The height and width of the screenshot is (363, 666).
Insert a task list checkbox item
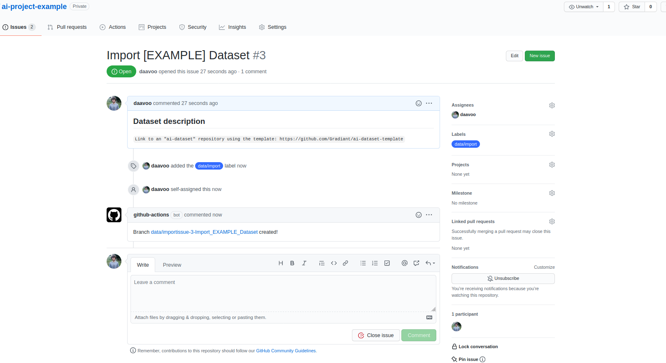pyautogui.click(x=387, y=263)
